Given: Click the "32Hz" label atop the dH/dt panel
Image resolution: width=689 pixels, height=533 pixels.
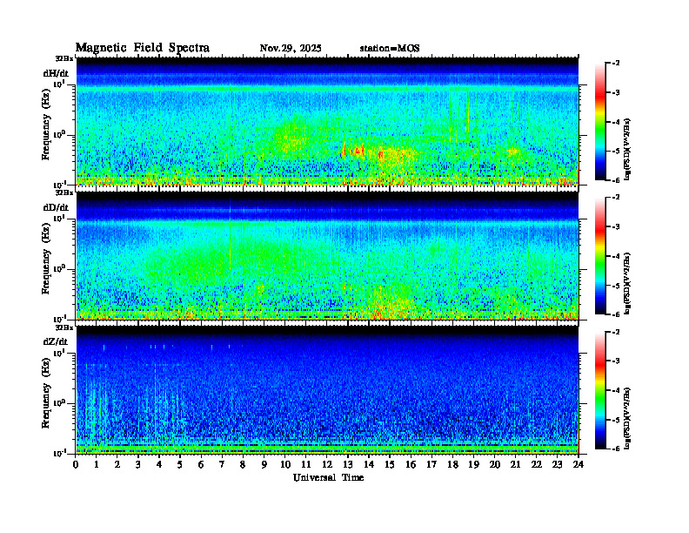Looking at the screenshot, I should [x=64, y=58].
